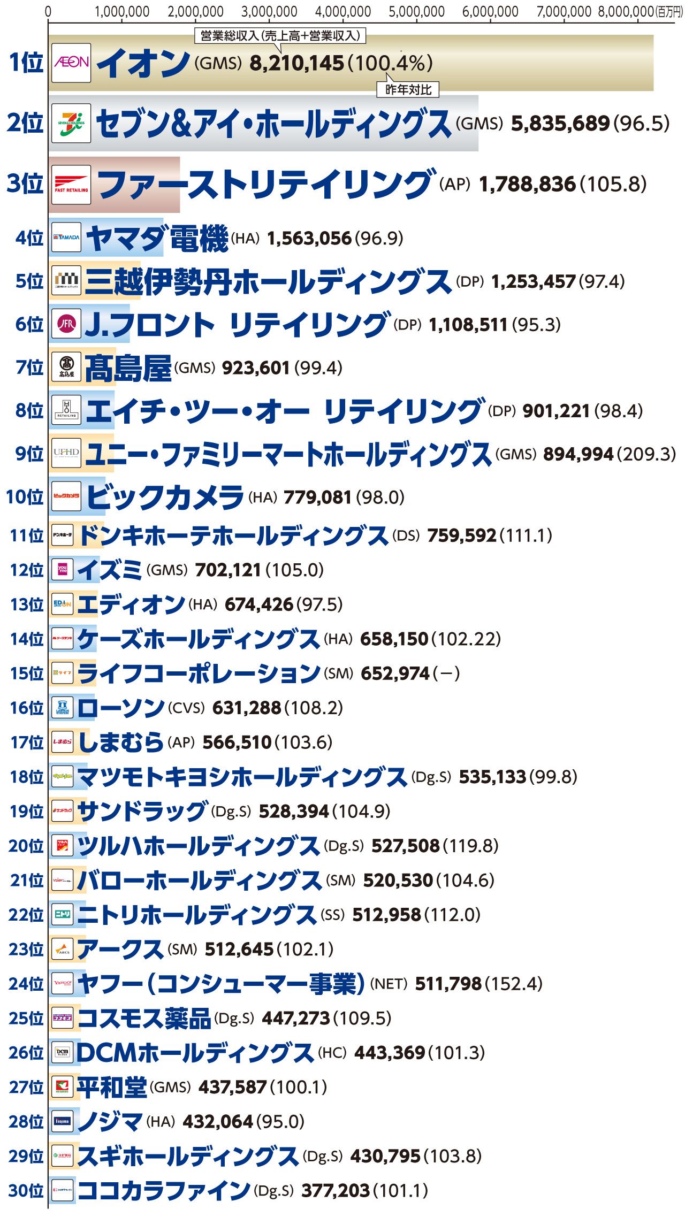Select the Fast Retailing red logo

pyautogui.click(x=71, y=185)
